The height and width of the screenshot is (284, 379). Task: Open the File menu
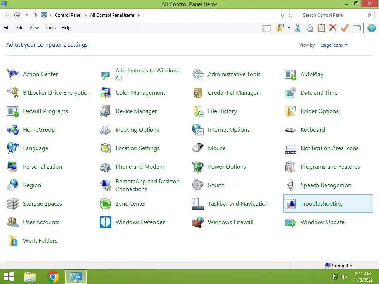click(7, 28)
